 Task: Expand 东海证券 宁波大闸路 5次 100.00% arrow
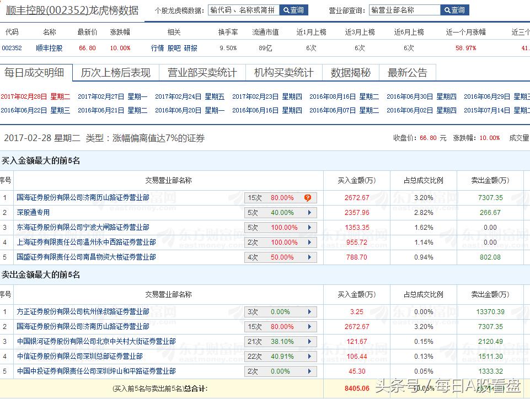[309, 227]
